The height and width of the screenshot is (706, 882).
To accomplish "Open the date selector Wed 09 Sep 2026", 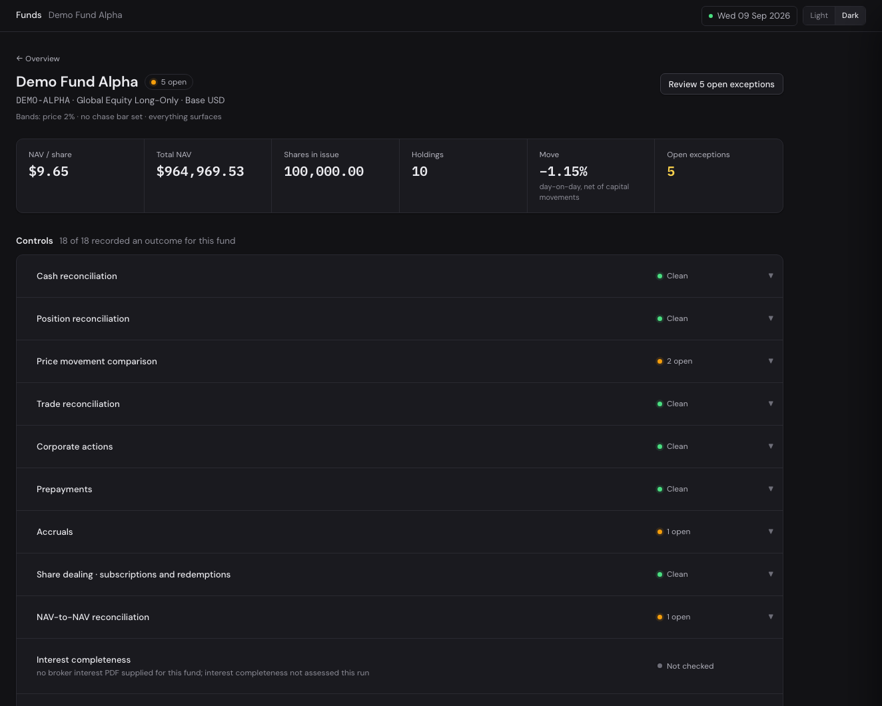I will (x=749, y=16).
